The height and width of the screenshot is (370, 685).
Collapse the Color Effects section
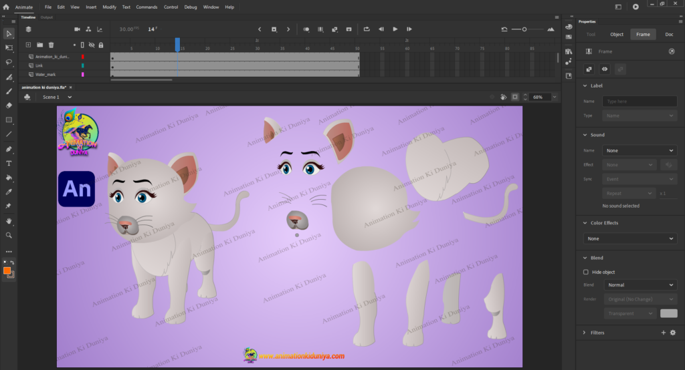(585, 223)
